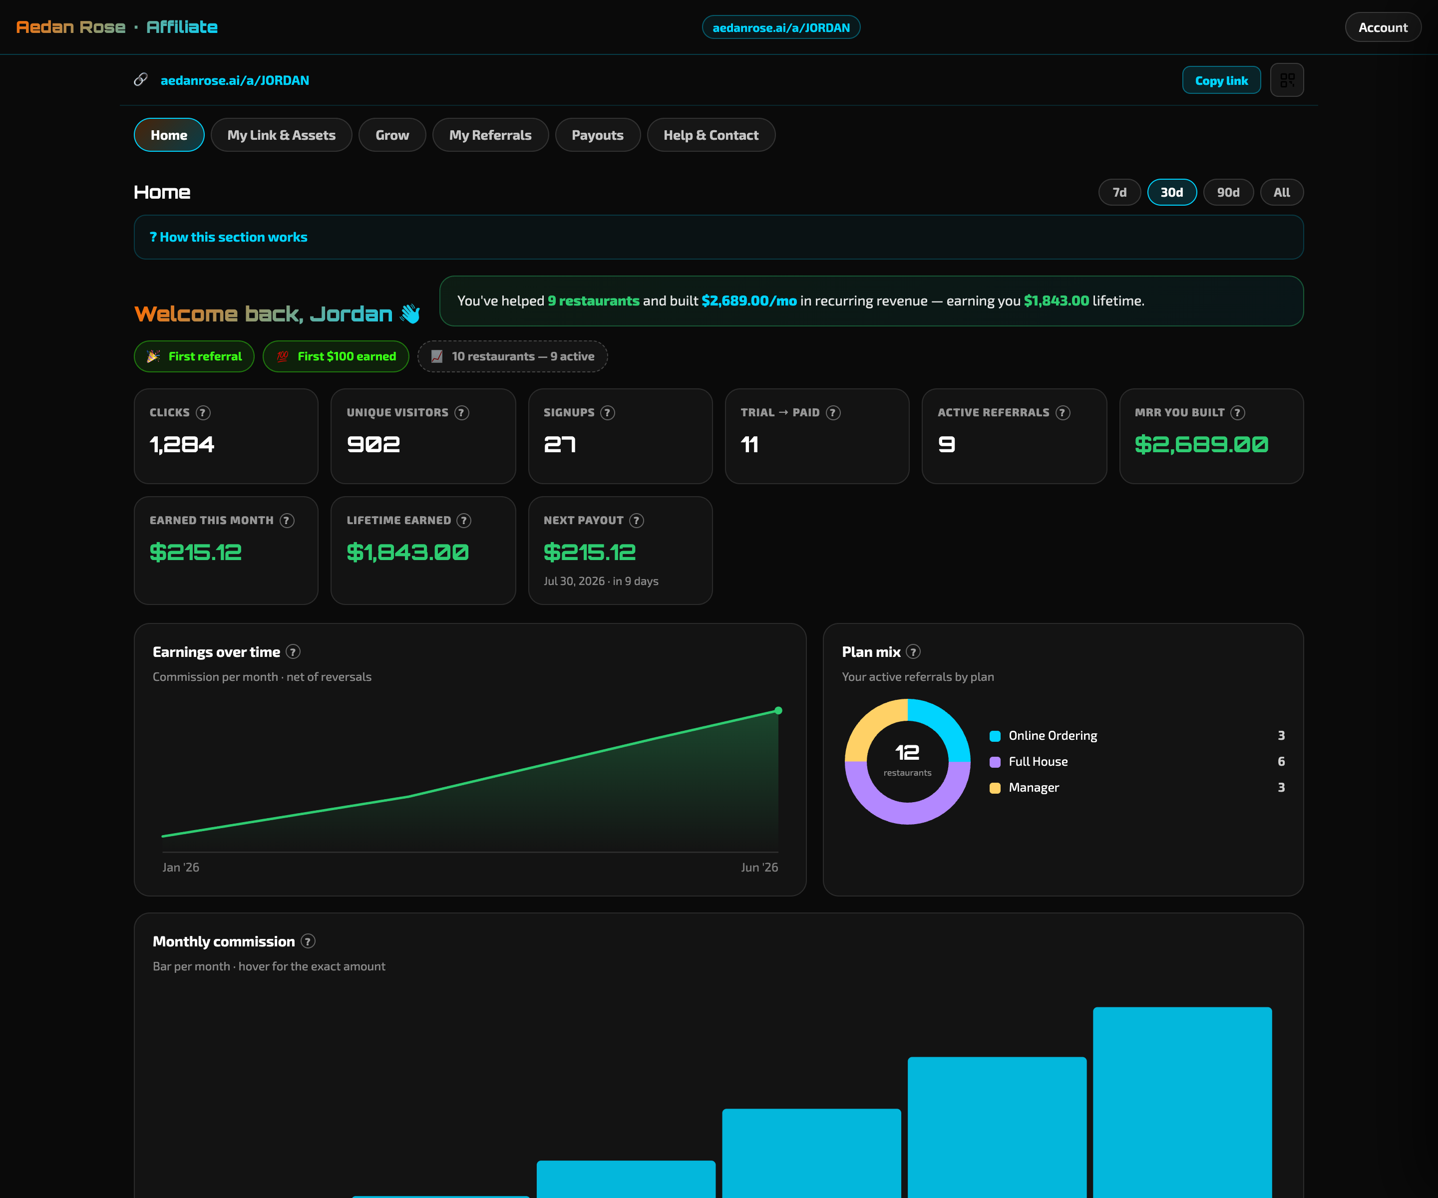Click the waving hand emoji after Jordan

pos(410,313)
